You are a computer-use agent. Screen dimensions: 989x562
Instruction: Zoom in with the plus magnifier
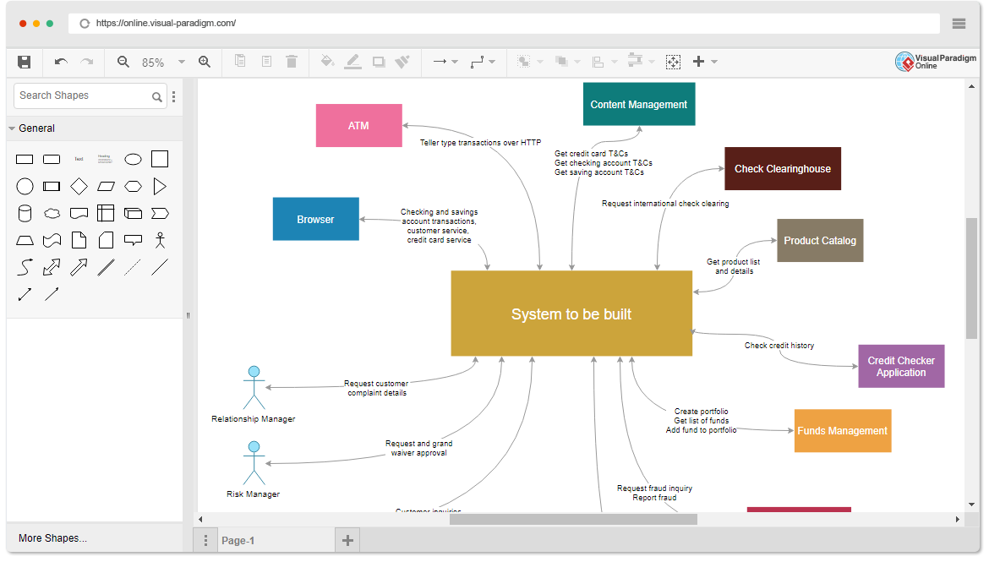point(205,62)
